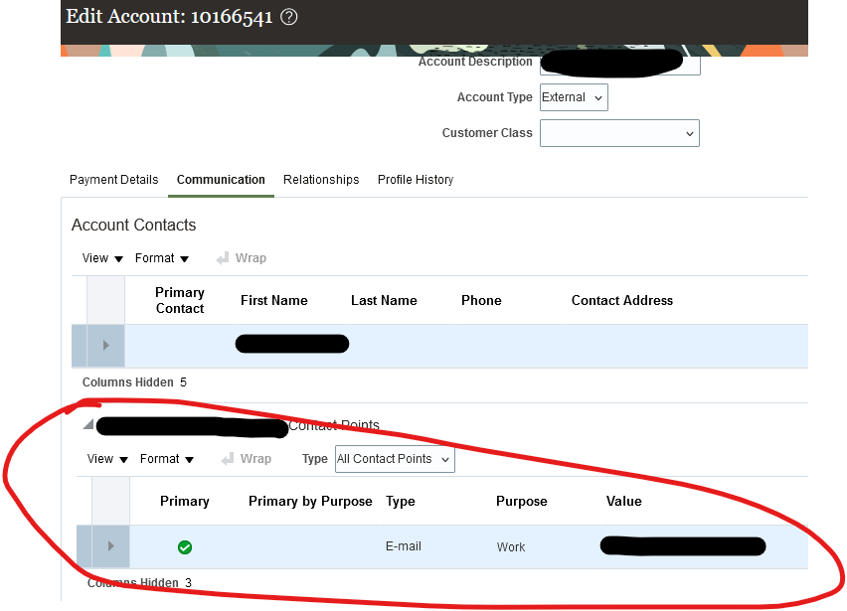Viewport: 847px width, 611px height.
Task: Click Value column header
Action: pyautogui.click(x=624, y=502)
